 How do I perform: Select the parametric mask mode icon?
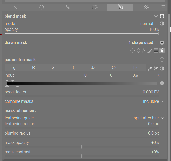(x=94, y=7)
